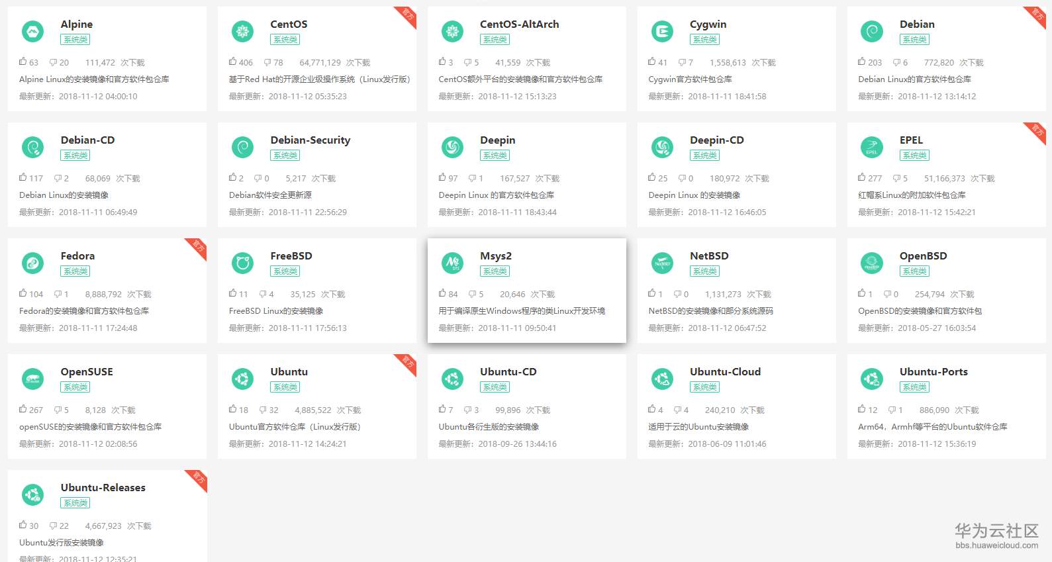
Task: Open comments icon on the Ubuntu card
Action: (x=263, y=410)
